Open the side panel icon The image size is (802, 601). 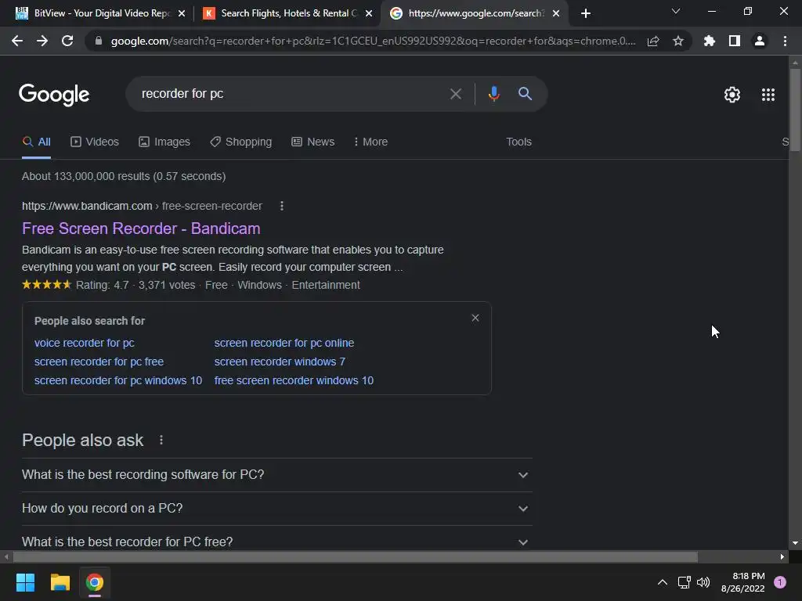pyautogui.click(x=734, y=41)
